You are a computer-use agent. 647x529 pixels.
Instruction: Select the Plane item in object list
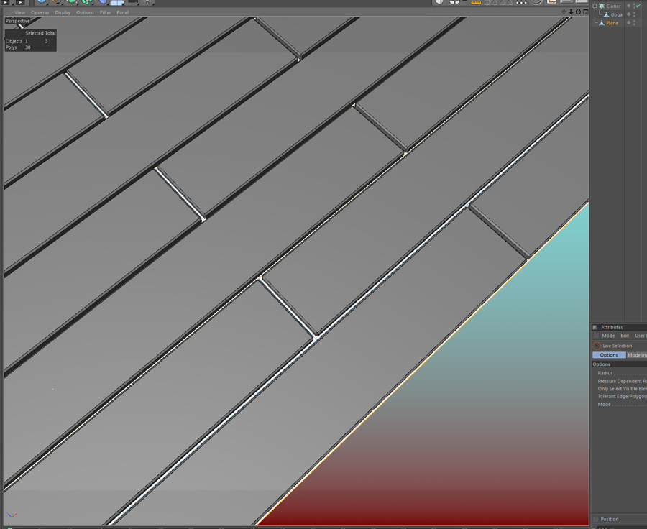612,23
